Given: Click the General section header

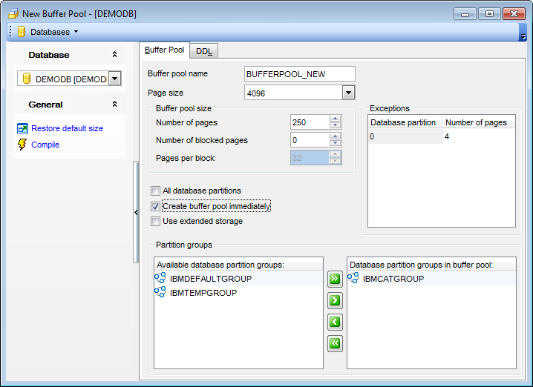Looking at the screenshot, I should 69,105.
